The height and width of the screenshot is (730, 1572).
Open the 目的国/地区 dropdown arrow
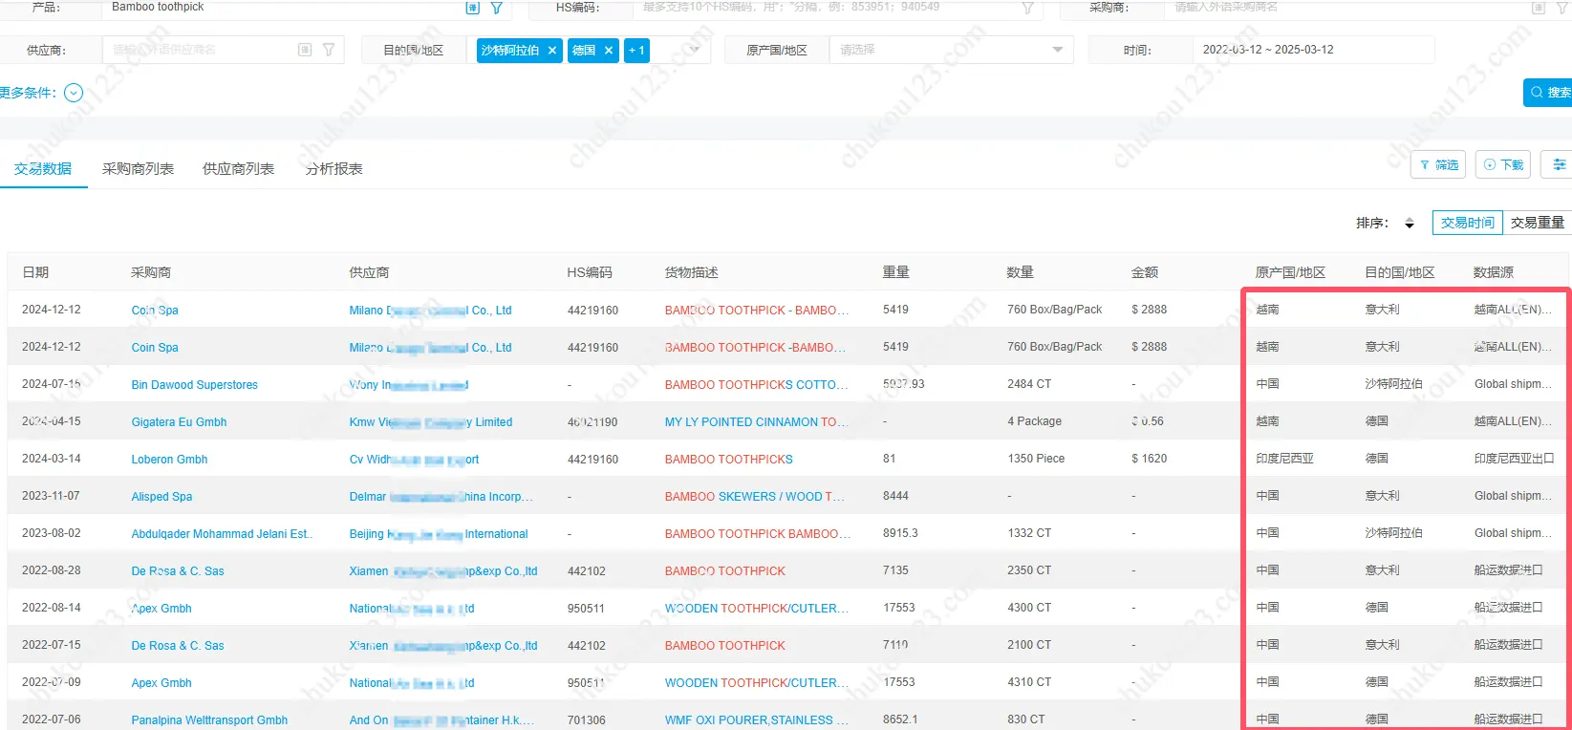[x=695, y=50]
